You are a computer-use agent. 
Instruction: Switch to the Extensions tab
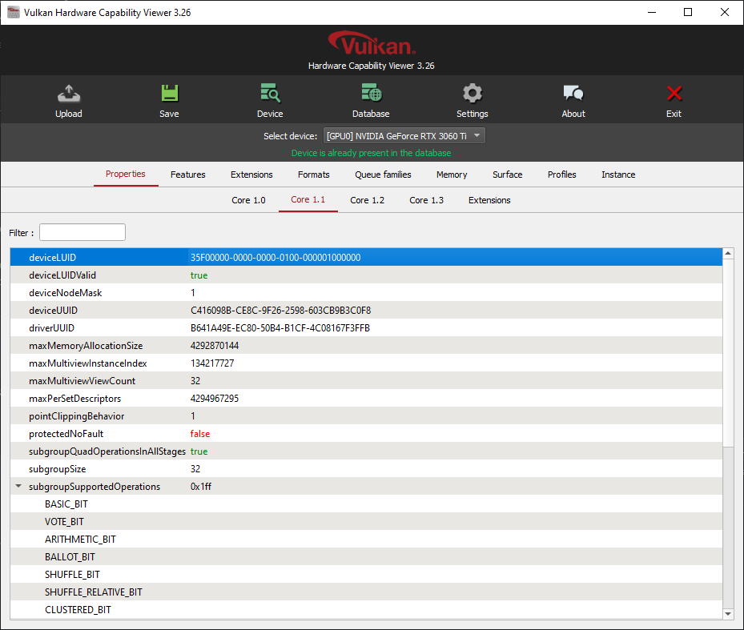tap(251, 175)
